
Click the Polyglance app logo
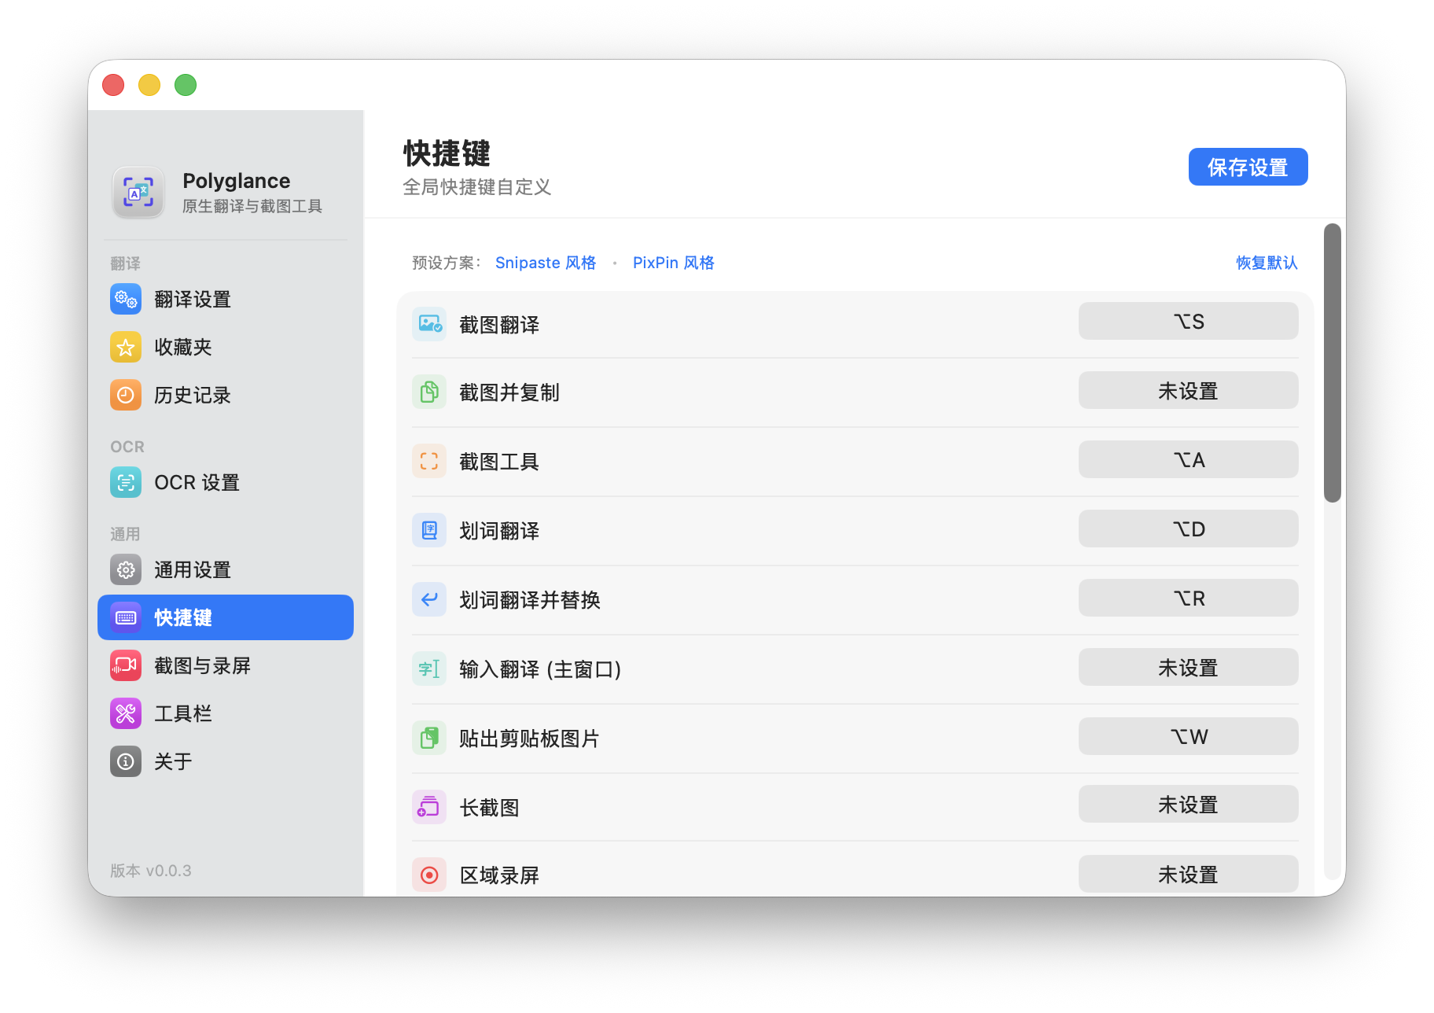pos(138,192)
